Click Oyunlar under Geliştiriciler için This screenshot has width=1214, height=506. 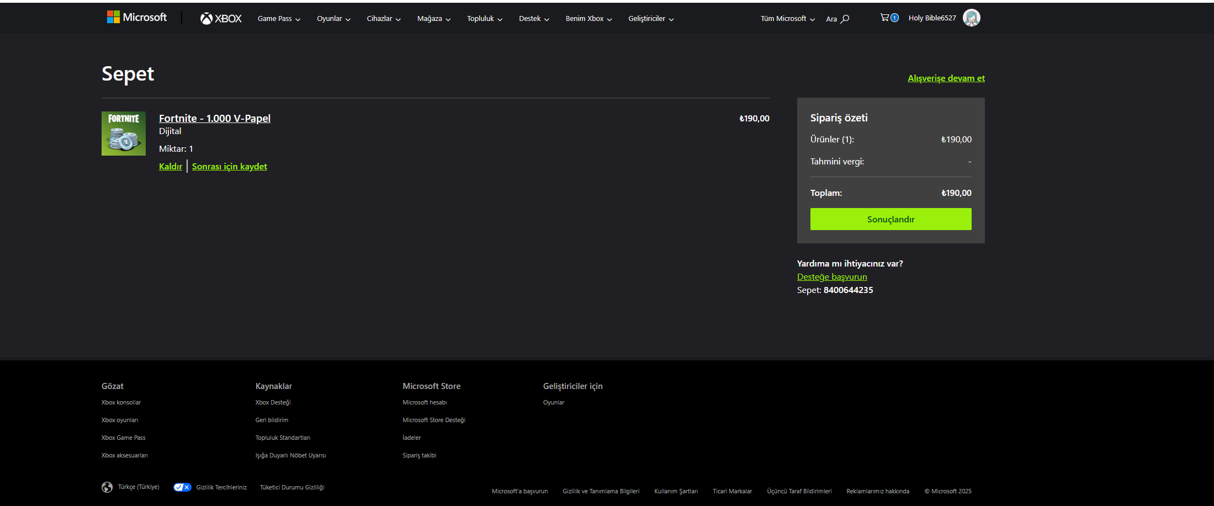[554, 402]
